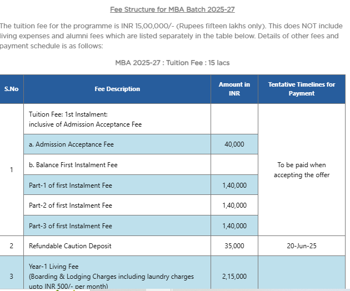Image resolution: width=350 pixels, height=291 pixels.
Task: Click the 'Tuition Fee: 1st Instalment' cell
Action: (x=85, y=119)
